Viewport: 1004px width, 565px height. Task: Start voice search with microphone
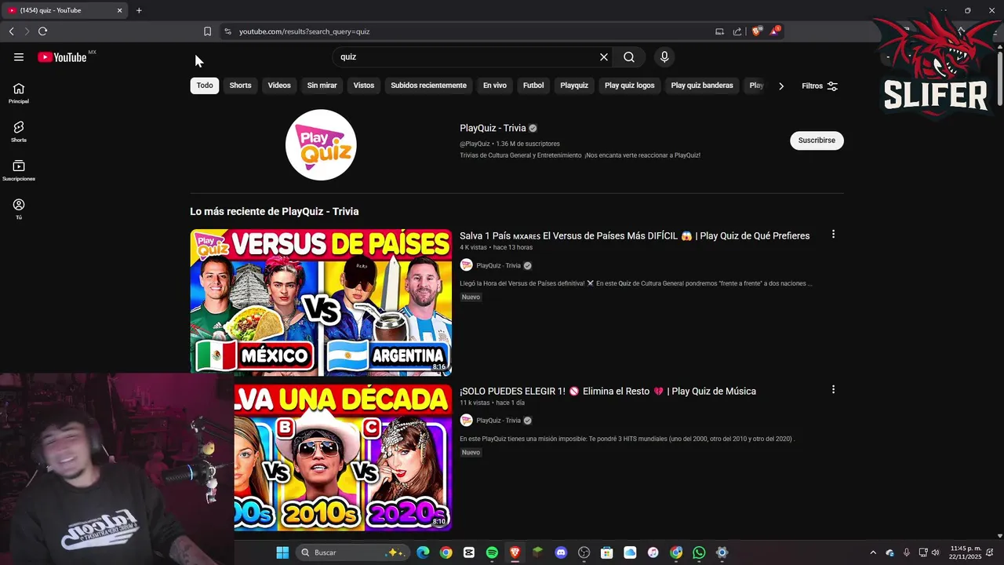point(664,56)
